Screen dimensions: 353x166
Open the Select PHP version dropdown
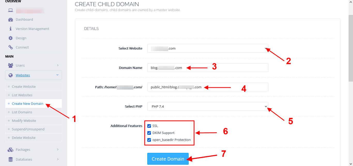[265, 106]
